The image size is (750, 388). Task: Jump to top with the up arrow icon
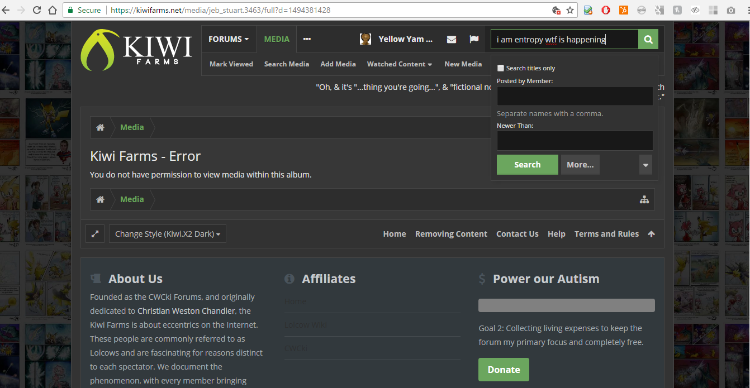pyautogui.click(x=651, y=234)
